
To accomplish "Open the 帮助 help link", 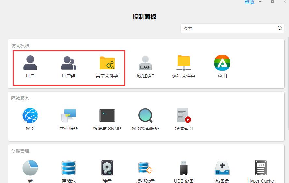I will [249, 2].
